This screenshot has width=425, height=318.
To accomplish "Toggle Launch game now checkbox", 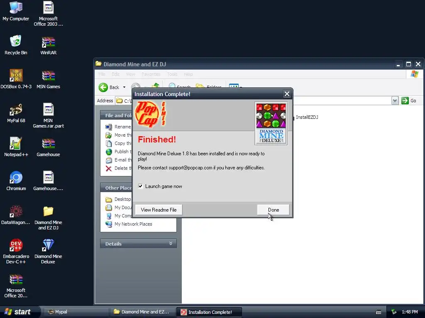I will [140, 186].
